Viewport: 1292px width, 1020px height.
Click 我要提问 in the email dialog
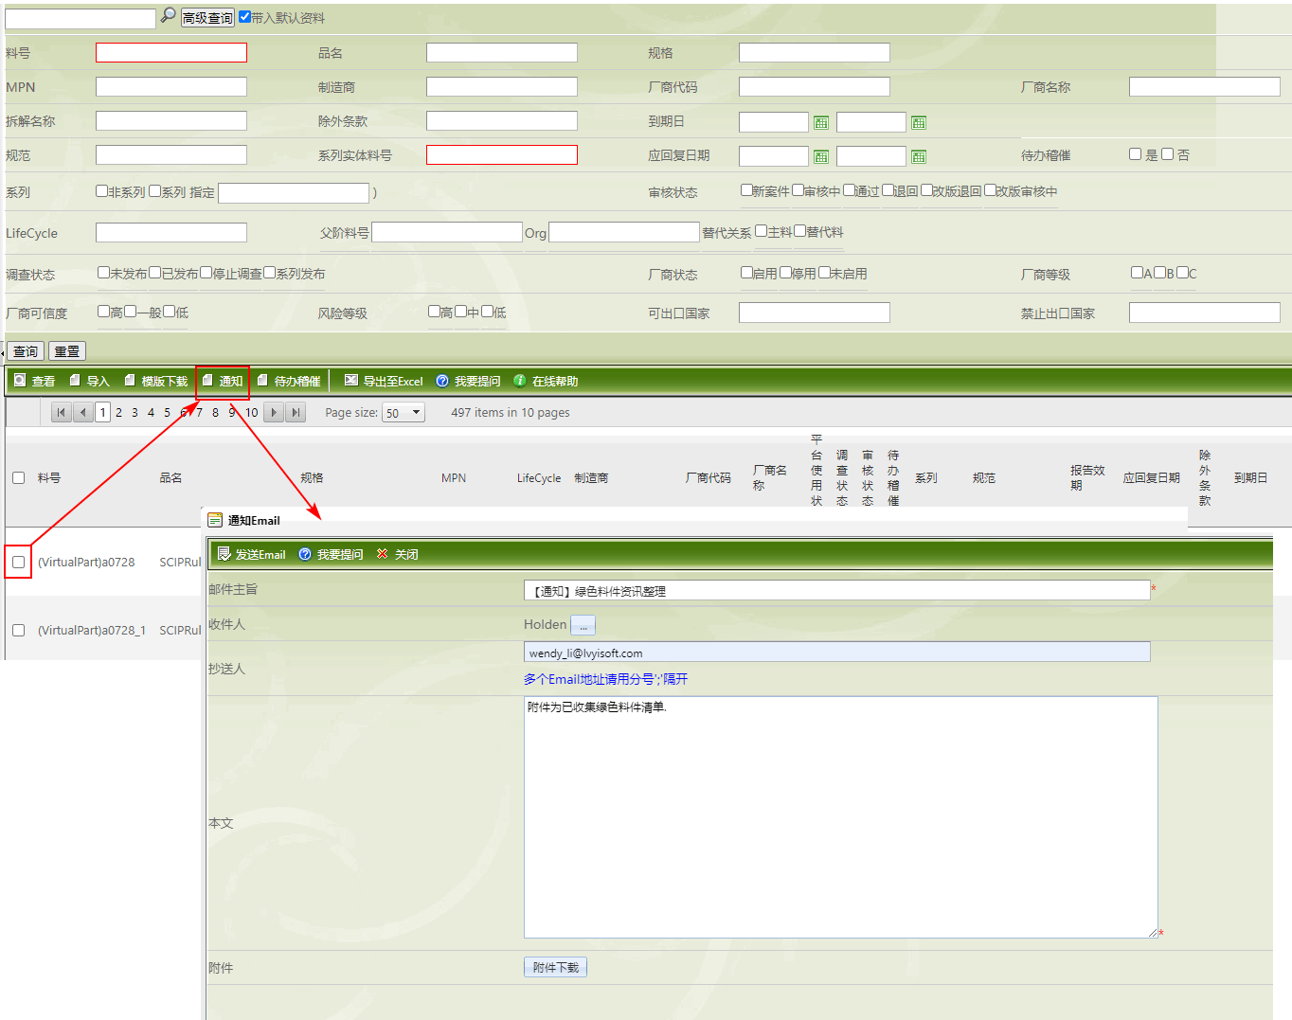[x=331, y=554]
